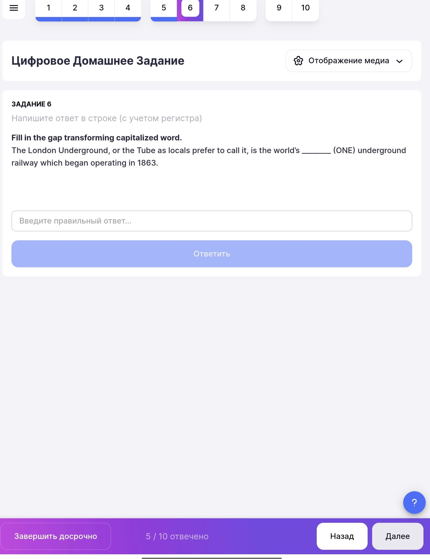The height and width of the screenshot is (559, 430).
Task: Go back with the Назад button
Action: click(342, 536)
